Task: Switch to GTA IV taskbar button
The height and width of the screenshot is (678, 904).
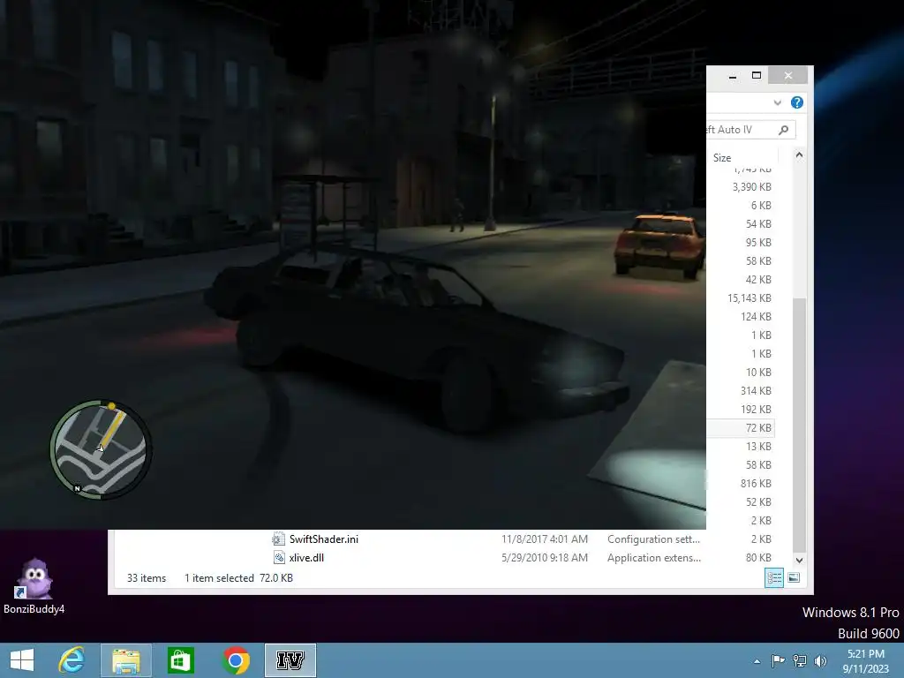Action: pos(290,660)
